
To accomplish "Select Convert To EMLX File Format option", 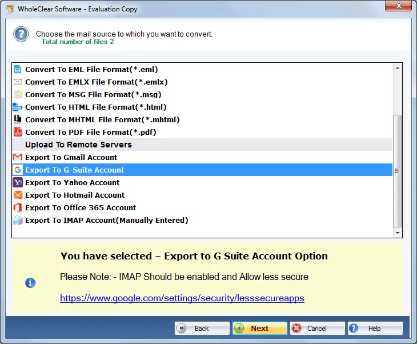I will [x=202, y=82].
